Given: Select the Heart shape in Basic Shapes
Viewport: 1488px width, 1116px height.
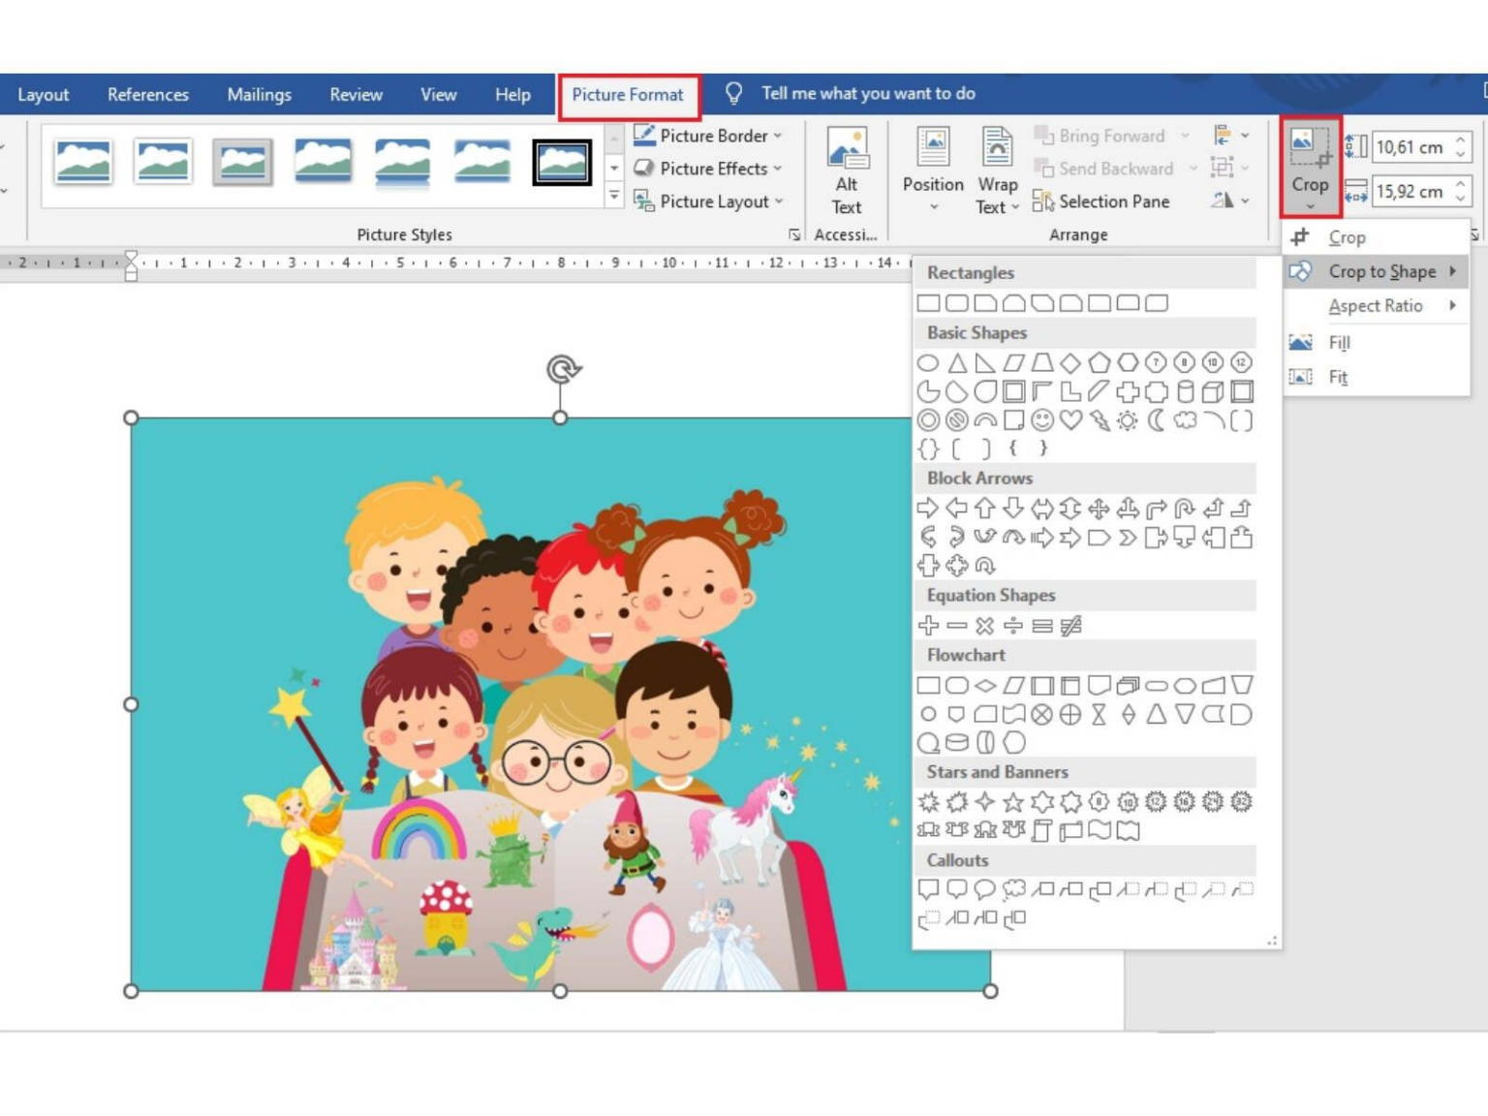Looking at the screenshot, I should 1070,420.
